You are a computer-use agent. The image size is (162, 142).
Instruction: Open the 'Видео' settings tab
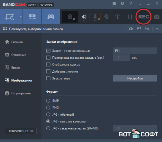16,68
